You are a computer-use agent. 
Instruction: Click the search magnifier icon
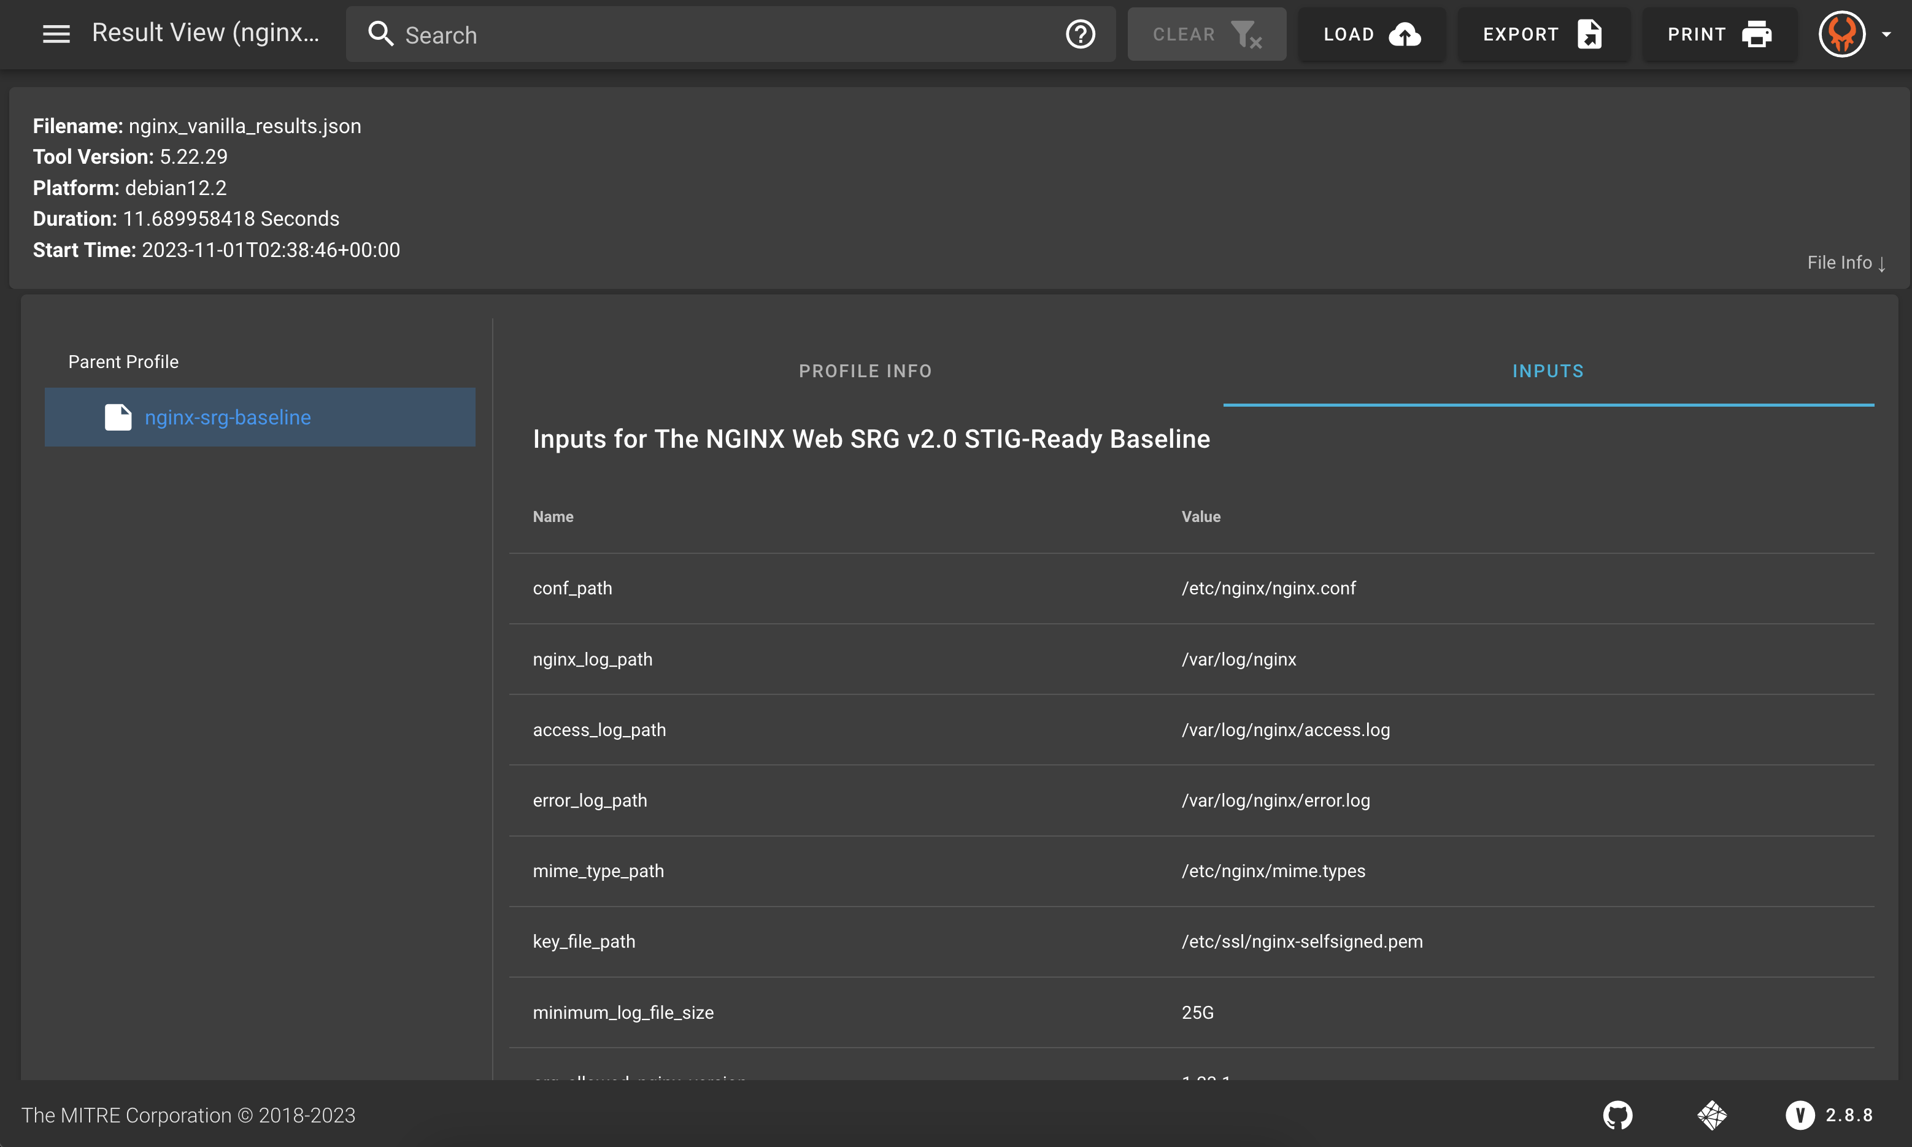click(380, 34)
